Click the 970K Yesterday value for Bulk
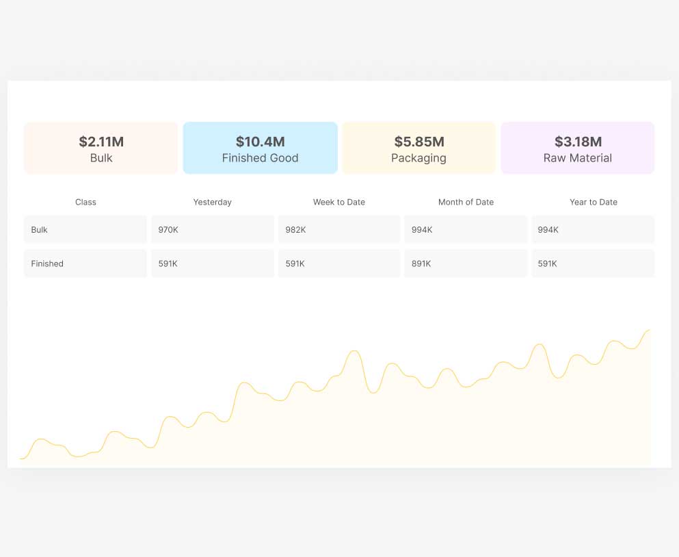This screenshot has width=679, height=557. point(212,230)
